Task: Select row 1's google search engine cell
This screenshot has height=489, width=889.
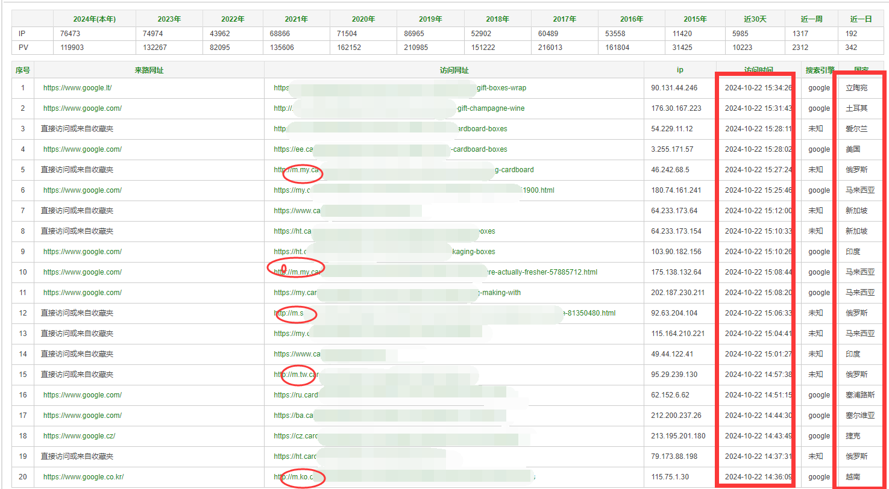Action: (x=819, y=88)
